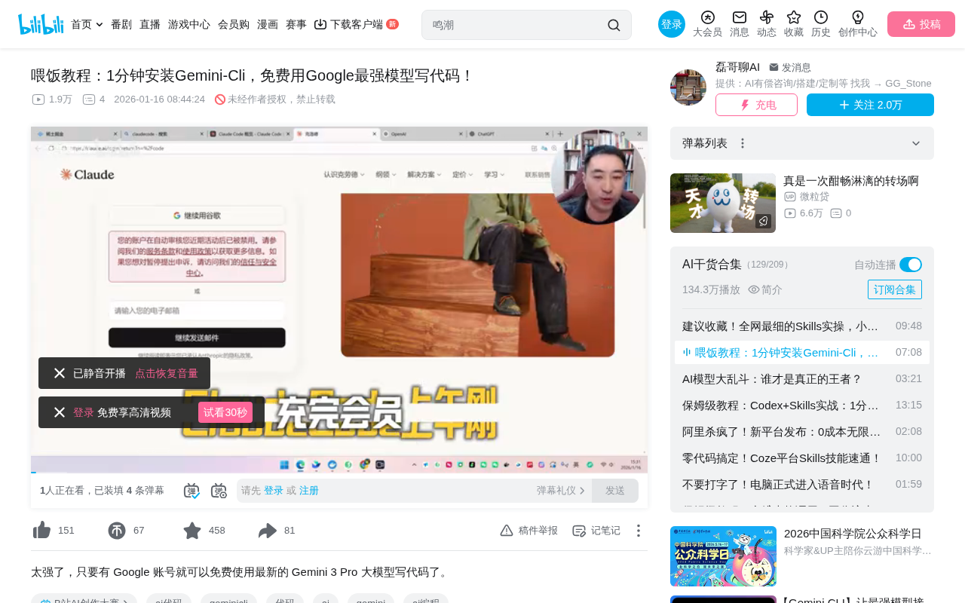Click the video progress bar
Screen dimensions: 965x603
tap(339, 472)
